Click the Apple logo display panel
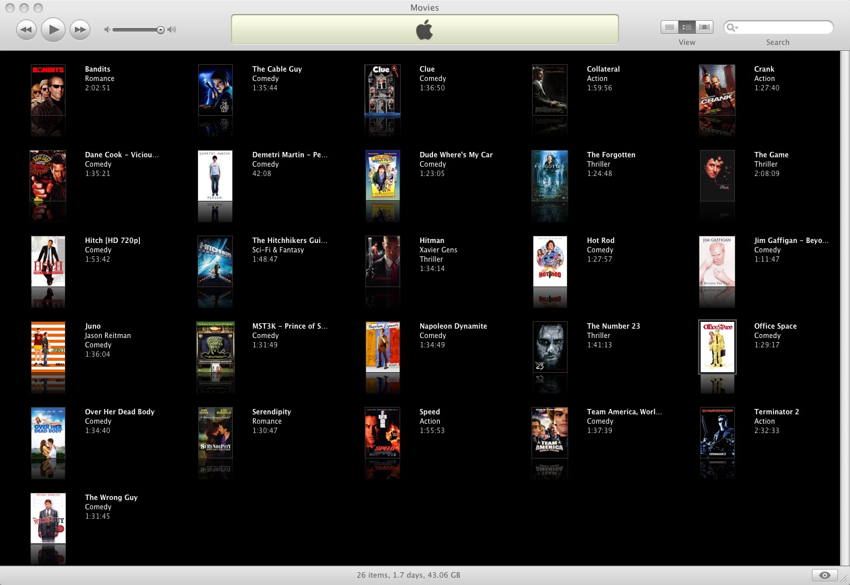The image size is (850, 585). click(424, 29)
